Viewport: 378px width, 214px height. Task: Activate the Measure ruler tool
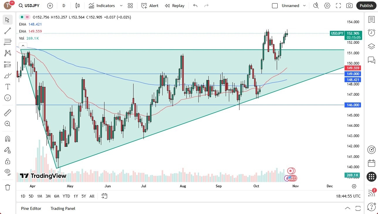click(x=7, y=112)
